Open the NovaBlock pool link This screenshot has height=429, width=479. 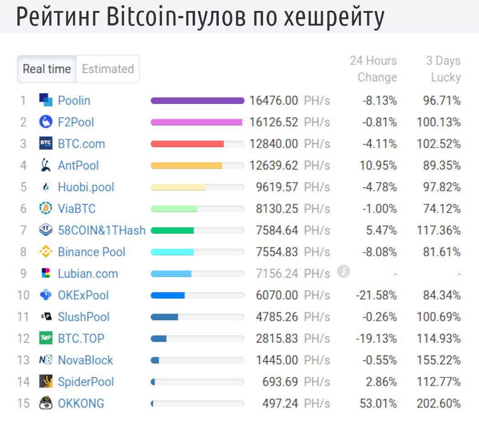[85, 360]
